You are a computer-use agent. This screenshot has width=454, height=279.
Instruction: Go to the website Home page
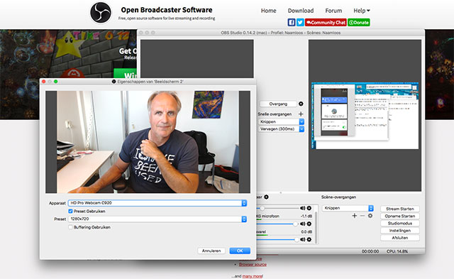pyautogui.click(x=268, y=11)
